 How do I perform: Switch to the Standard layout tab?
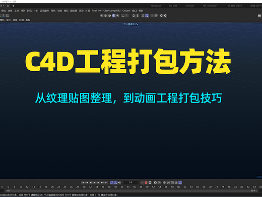156,6
